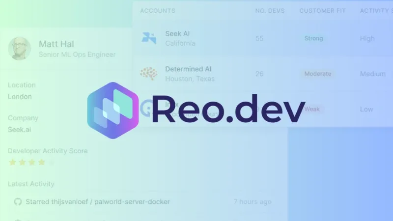Image resolution: width=393 pixels, height=221 pixels.
Task: Sort by the NO. DEVS column header
Action: tap(270, 11)
